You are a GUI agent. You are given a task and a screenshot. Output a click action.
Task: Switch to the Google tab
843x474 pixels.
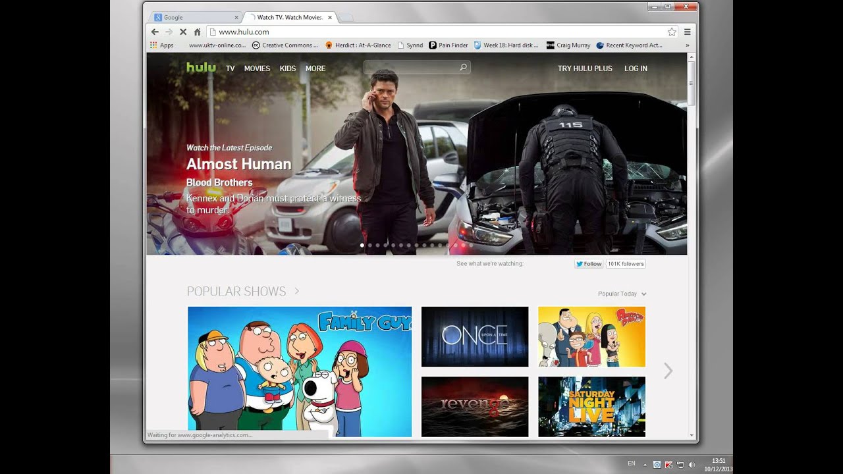tap(196, 17)
